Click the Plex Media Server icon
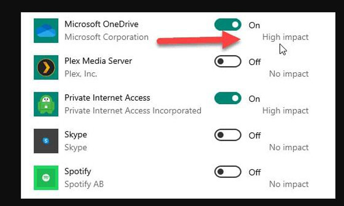Viewport: 344px width, 206px height. pyautogui.click(x=46, y=67)
